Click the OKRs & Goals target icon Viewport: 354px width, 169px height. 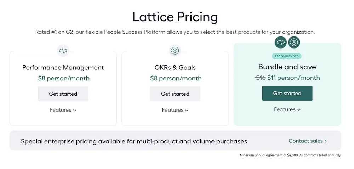click(x=175, y=51)
